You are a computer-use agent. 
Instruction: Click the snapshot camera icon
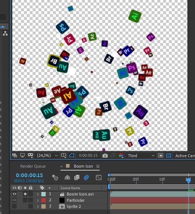pos(105,156)
